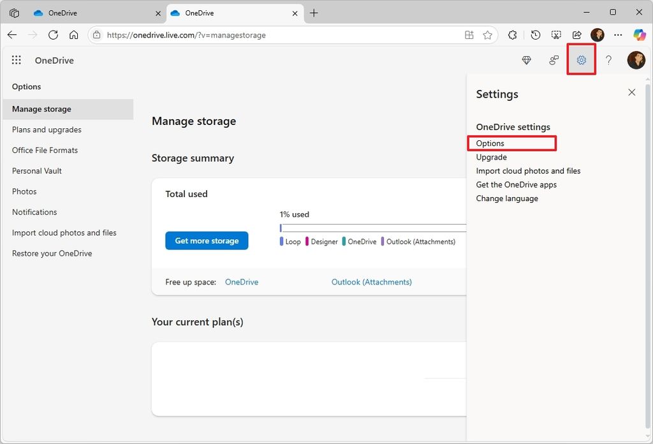Close the Settings panel
Viewport: 653px width, 444px height.
[632, 92]
